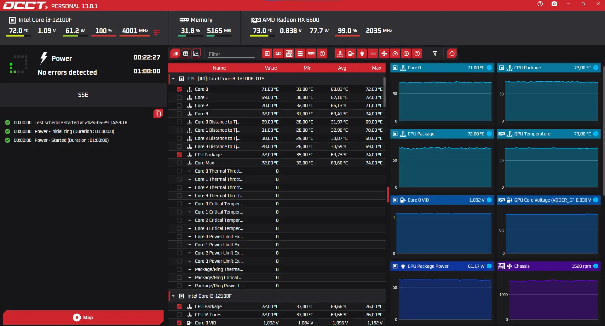Toggle the temperature sensor filter icon

click(340, 54)
